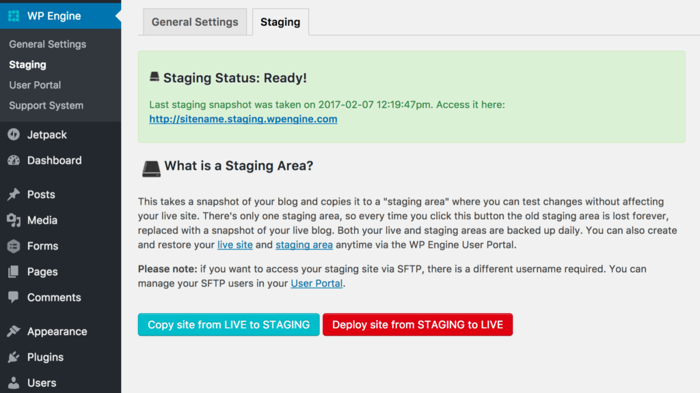
Task: Click the Staging Status: Ready! heading
Action: click(235, 78)
